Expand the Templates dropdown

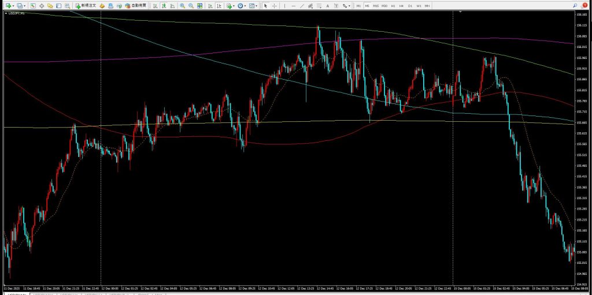[x=254, y=6]
